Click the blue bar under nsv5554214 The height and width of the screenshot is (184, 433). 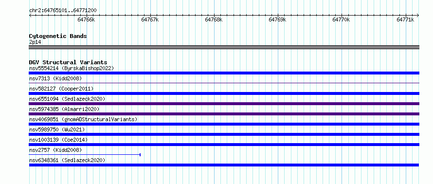click(224, 73)
